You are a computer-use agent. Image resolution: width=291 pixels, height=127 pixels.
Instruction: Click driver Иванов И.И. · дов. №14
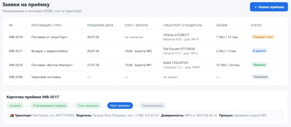(x=181, y=39)
